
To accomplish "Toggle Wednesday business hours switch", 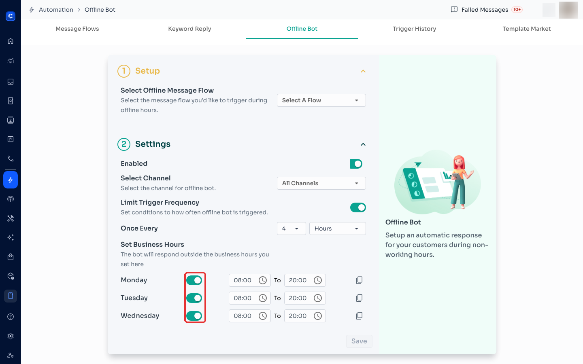I will click(194, 316).
